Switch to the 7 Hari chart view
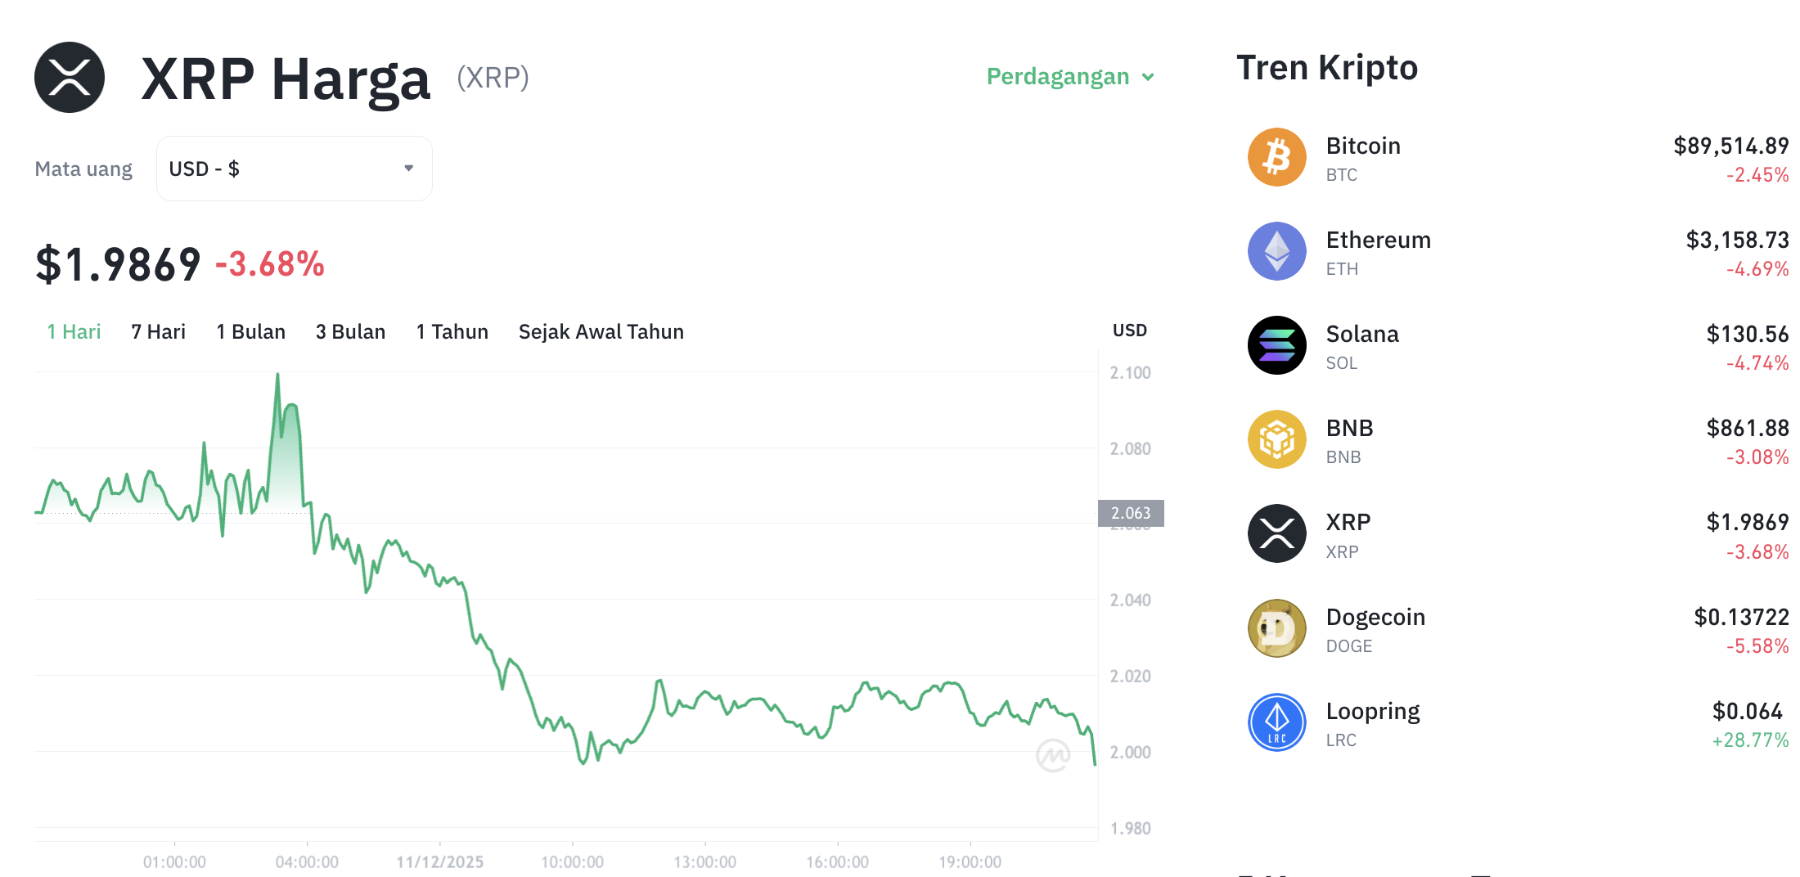 (158, 331)
